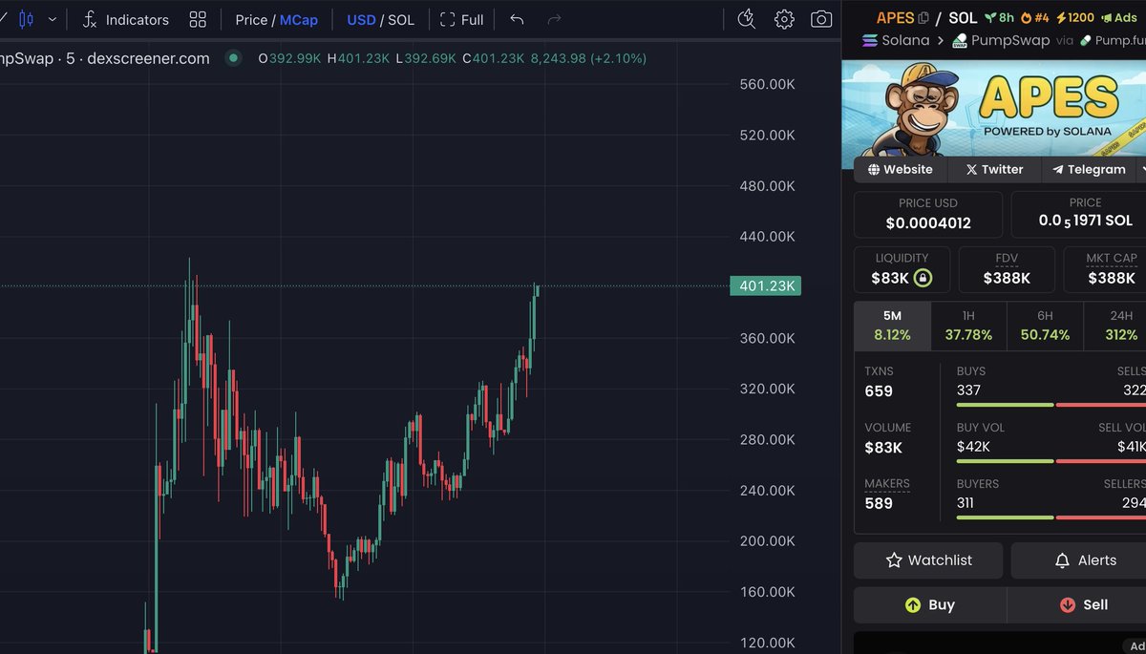1146x654 pixels.
Task: Click the liquidity lock icon
Action: [923, 279]
